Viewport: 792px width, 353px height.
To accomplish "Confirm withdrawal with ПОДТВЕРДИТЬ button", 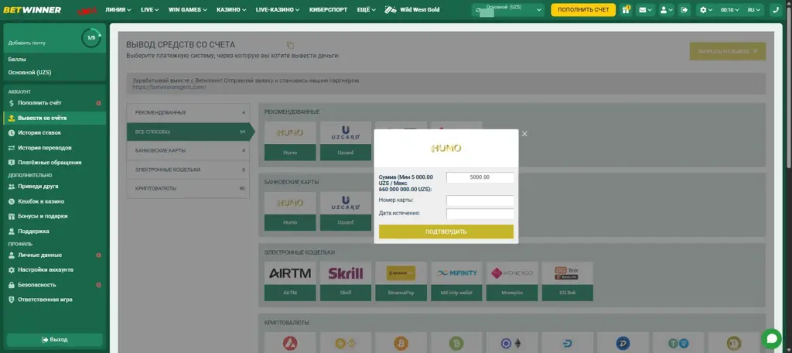I will click(446, 231).
